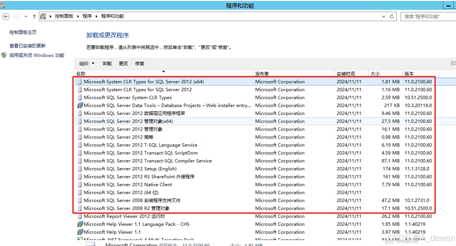
Task: Click icon of Help Viewer 1.1 Language Pack - CHS
Action: point(80,224)
